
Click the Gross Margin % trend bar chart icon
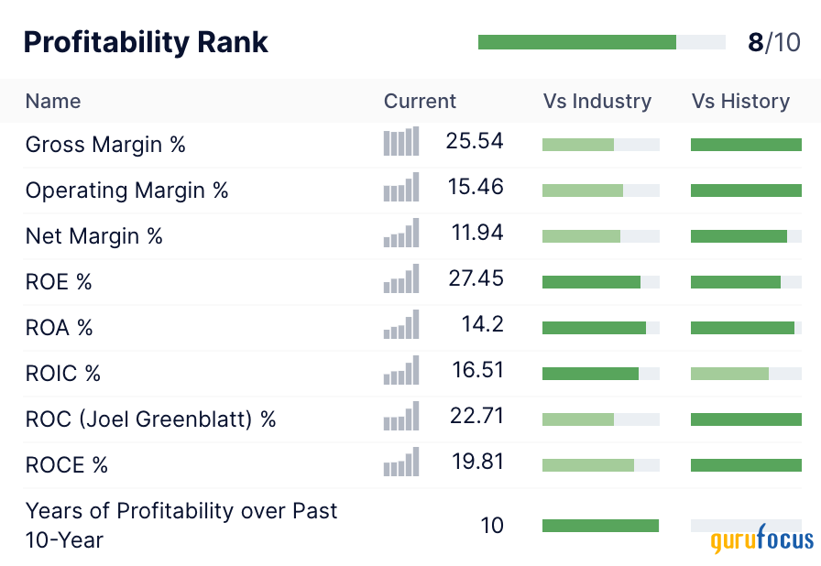click(401, 142)
